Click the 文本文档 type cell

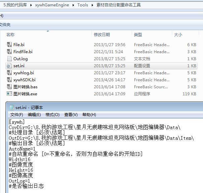[142, 59]
